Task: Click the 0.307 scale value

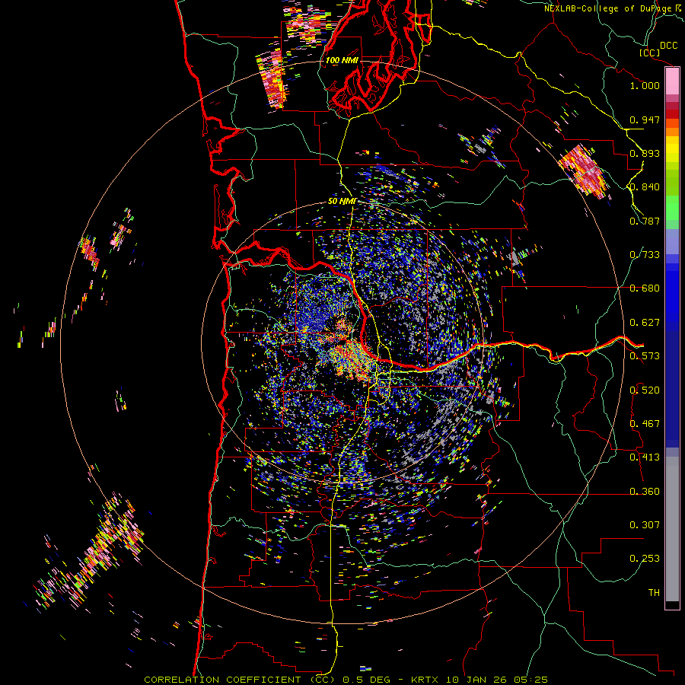Action: (645, 525)
